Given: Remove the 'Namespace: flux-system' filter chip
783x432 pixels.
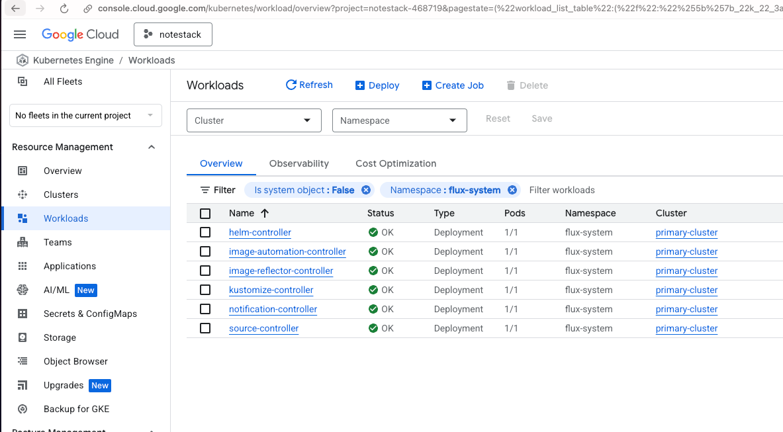Looking at the screenshot, I should pyautogui.click(x=512, y=190).
